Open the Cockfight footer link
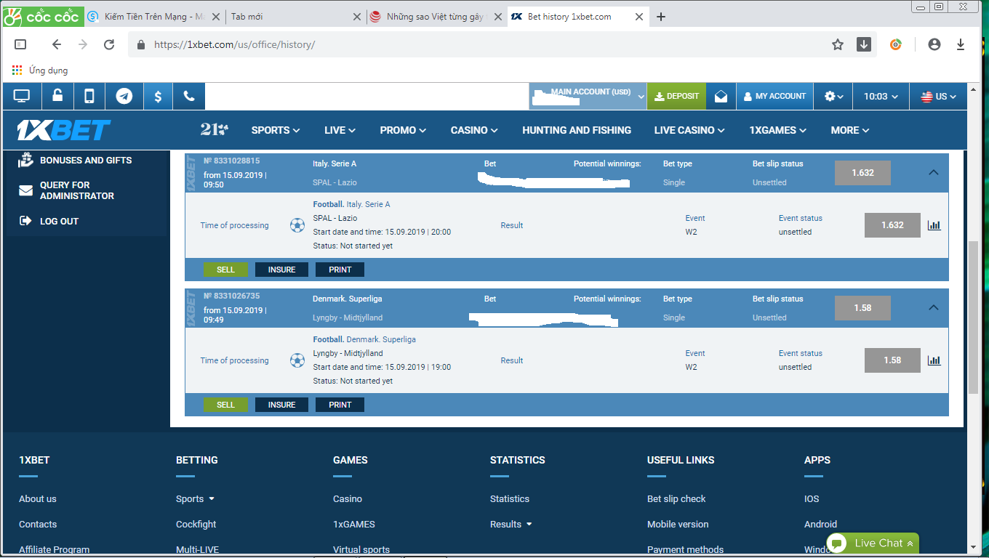 click(196, 525)
